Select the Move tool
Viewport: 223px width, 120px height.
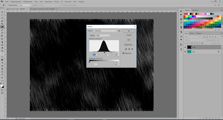pyautogui.click(x=2, y=12)
